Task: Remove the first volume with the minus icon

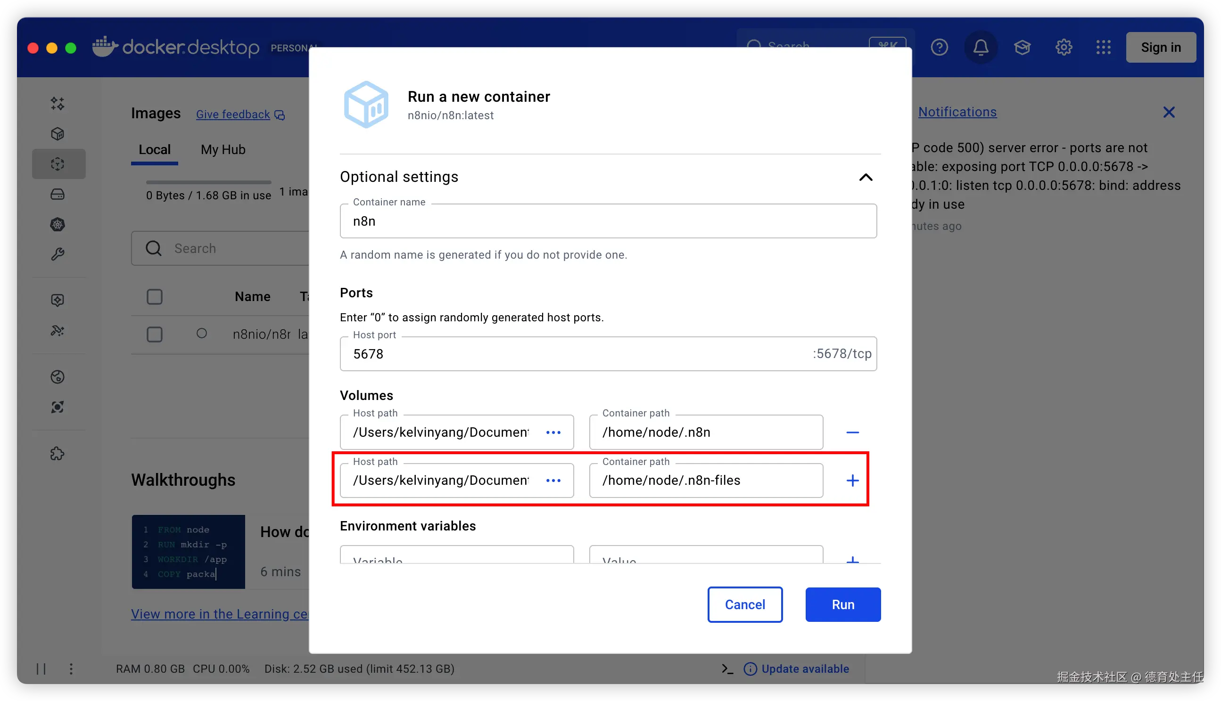Action: pos(852,432)
